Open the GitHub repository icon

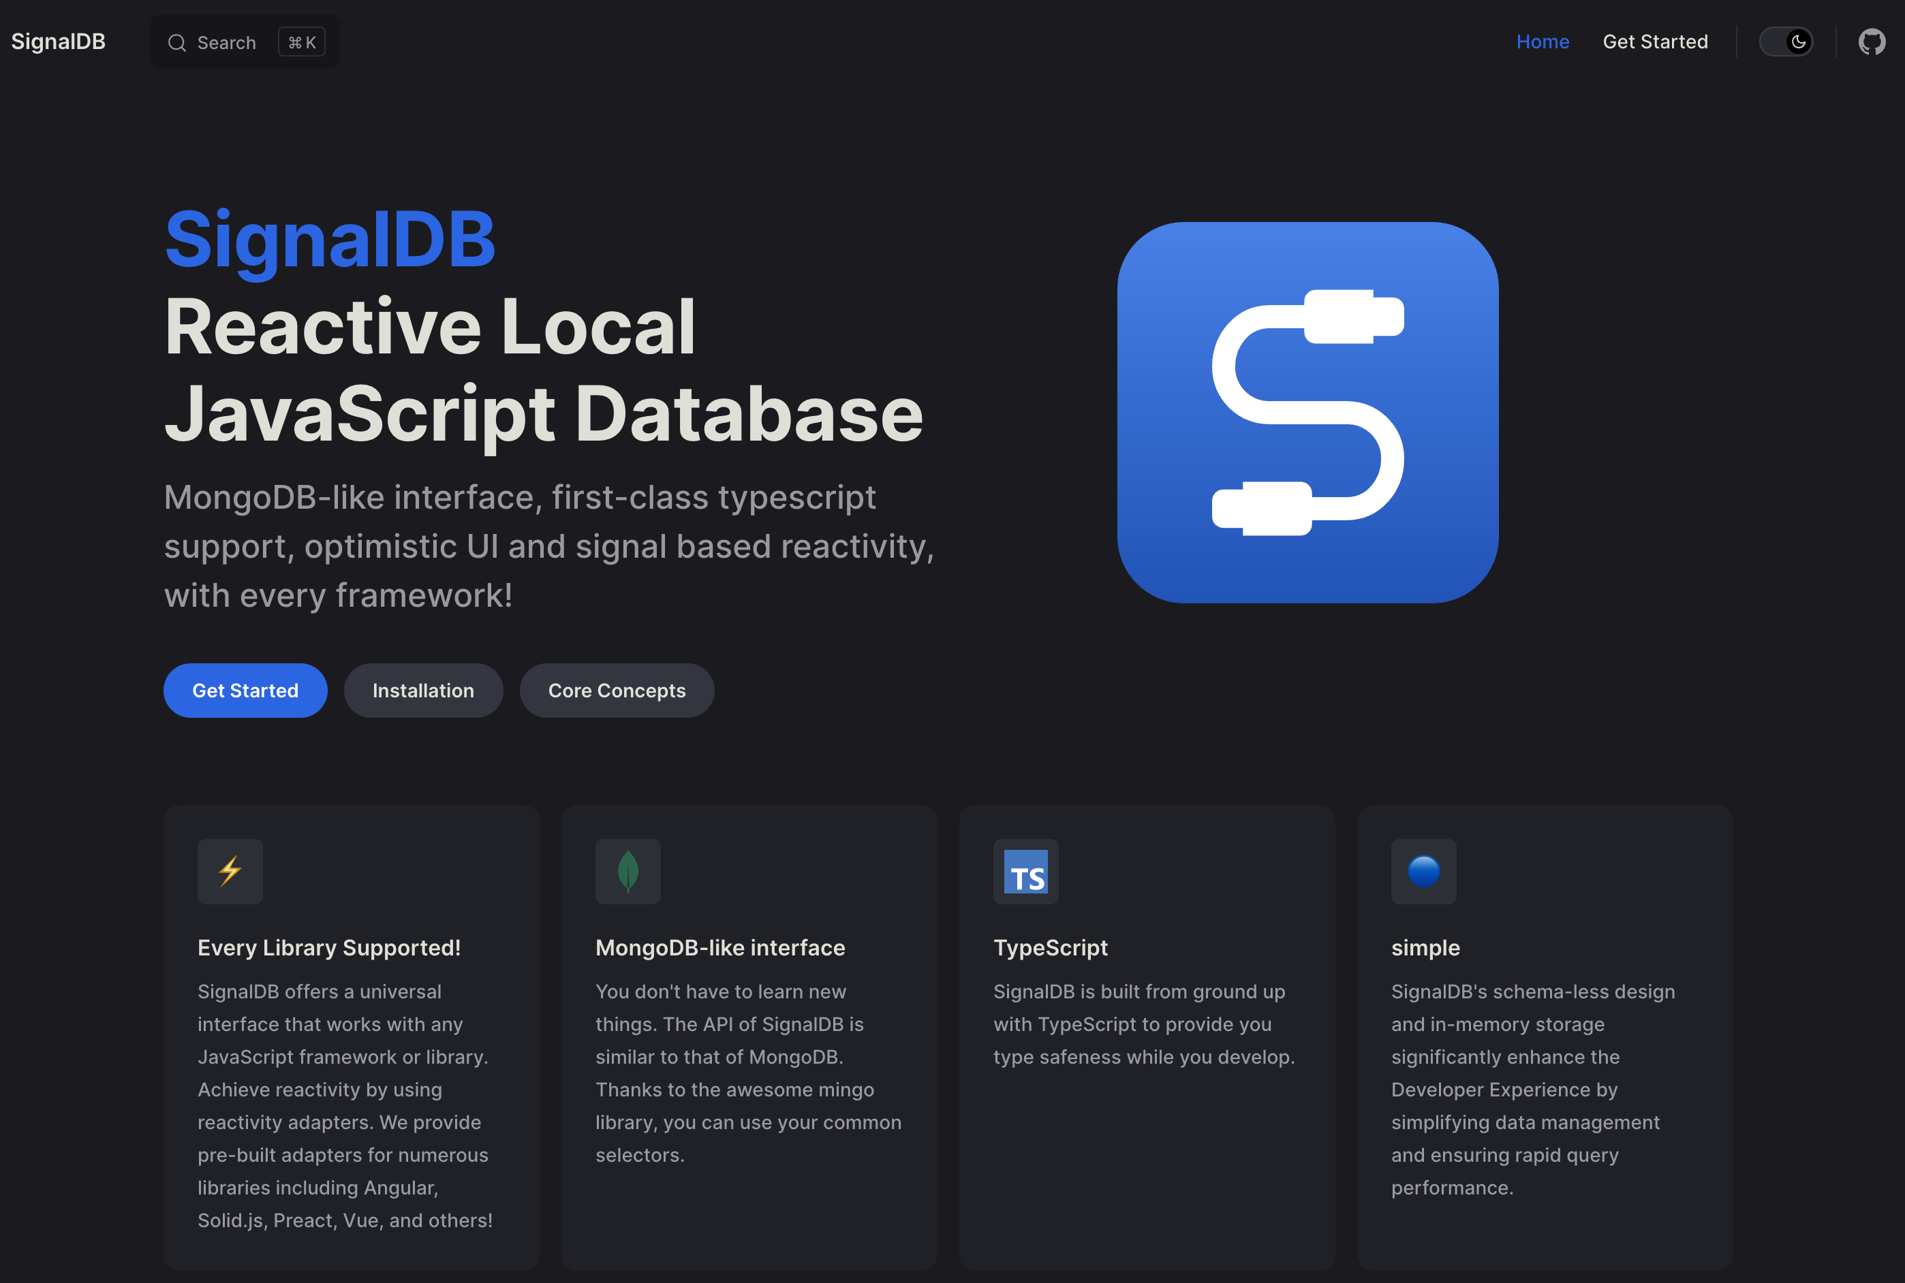click(1872, 42)
